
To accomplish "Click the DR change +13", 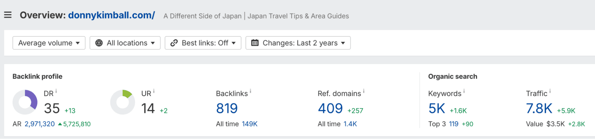I will click(x=70, y=111).
